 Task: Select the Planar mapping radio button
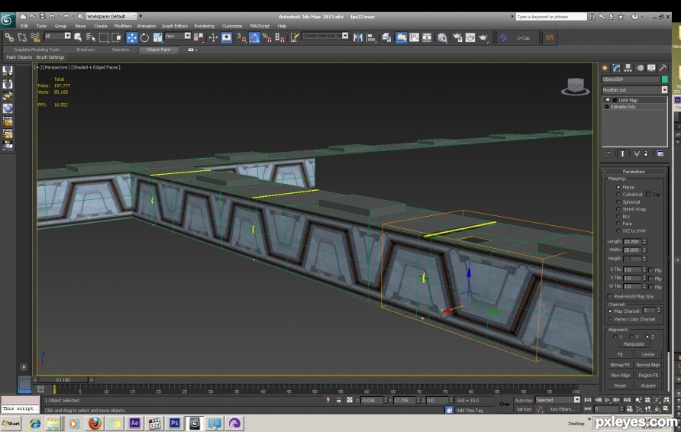(618, 187)
